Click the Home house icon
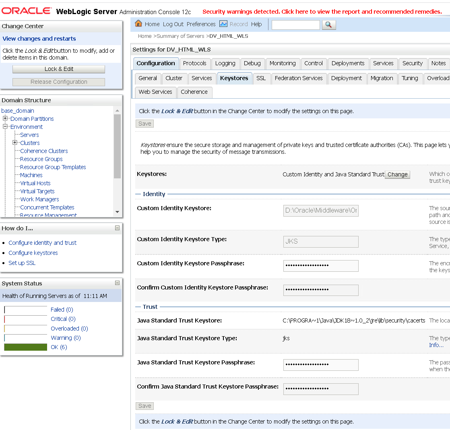450x430 pixels. coord(138,23)
